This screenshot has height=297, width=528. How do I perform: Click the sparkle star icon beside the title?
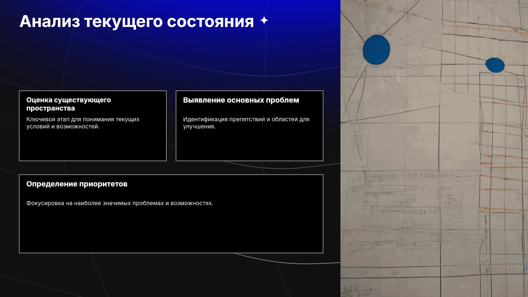coord(264,21)
